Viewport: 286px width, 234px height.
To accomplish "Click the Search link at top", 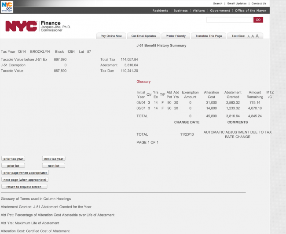I will 218,4.
